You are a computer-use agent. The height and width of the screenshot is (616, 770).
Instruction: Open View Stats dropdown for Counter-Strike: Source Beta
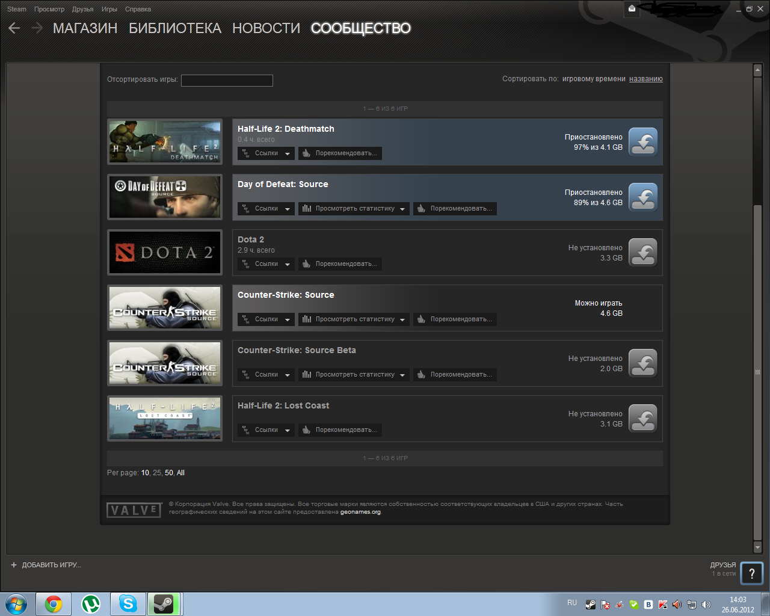354,375
